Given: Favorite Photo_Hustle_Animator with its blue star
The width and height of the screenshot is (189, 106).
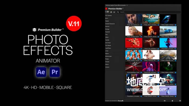Looking at the screenshot, I should (141, 61).
